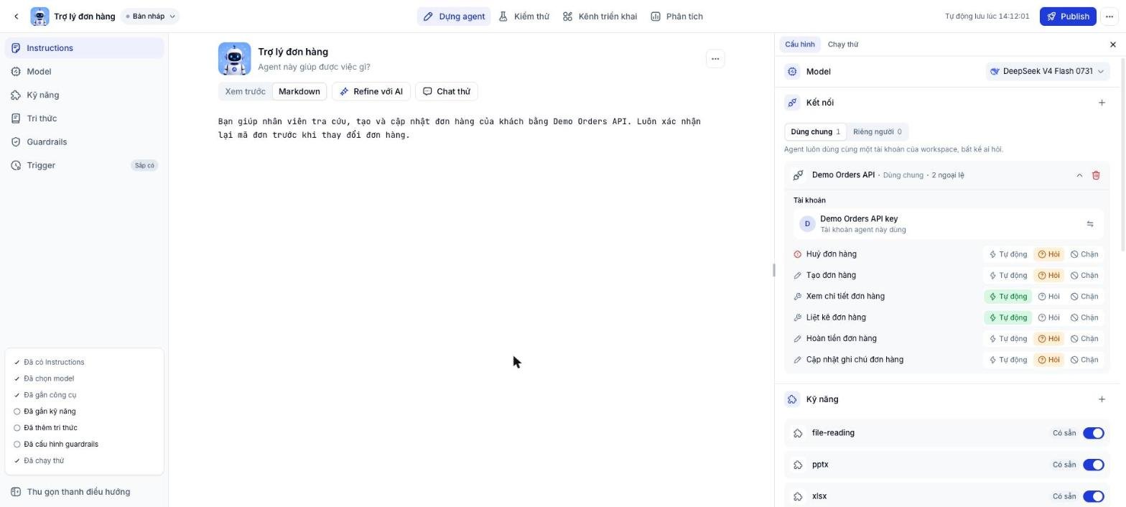Close the configuration panel with X icon
The image size is (1126, 507).
[1113, 45]
